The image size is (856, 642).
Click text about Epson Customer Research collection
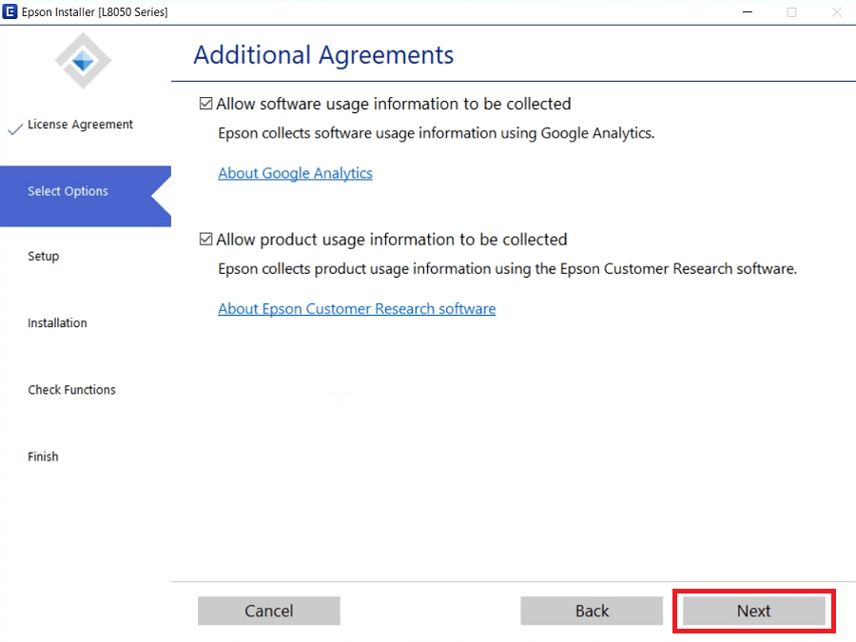[x=508, y=268]
